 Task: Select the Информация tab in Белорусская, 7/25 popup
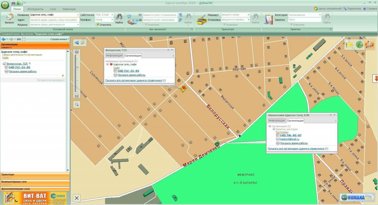coord(114,56)
